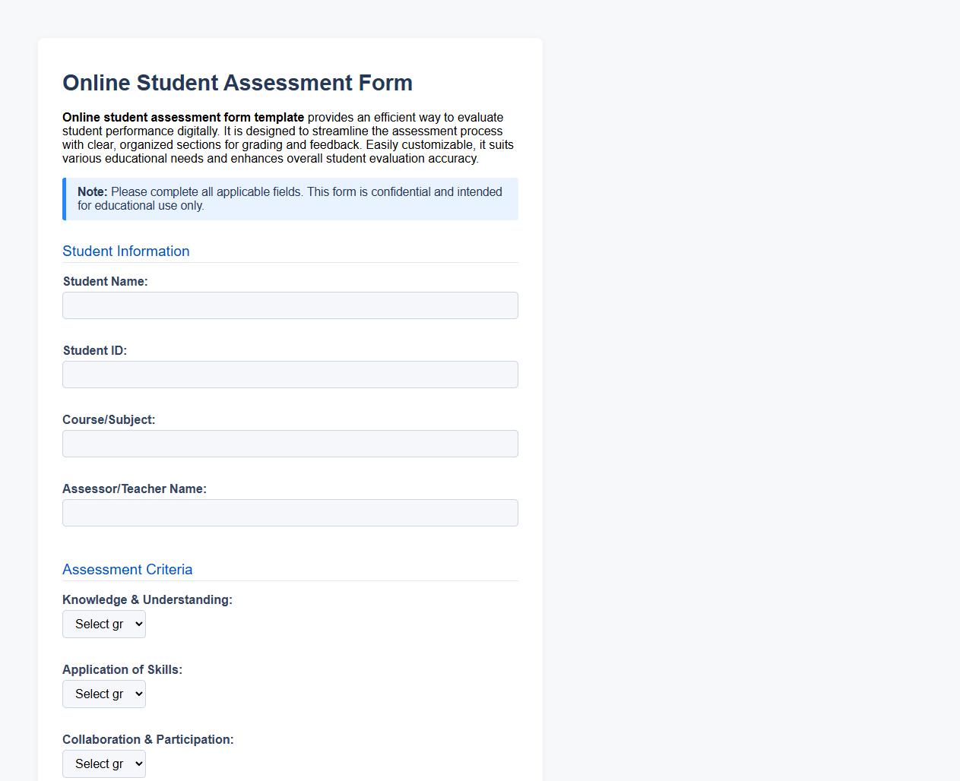Open the Collaboration & Participation grade dropdown

pyautogui.click(x=104, y=764)
